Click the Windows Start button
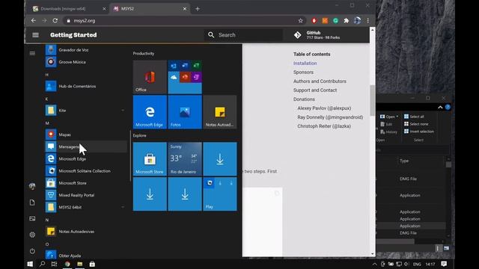Viewport: 479px width, 269px height. coord(30,264)
